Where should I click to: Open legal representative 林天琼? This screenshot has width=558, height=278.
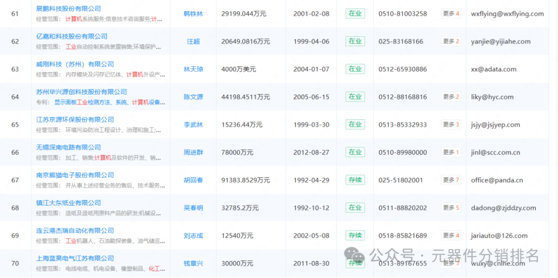[x=193, y=69]
